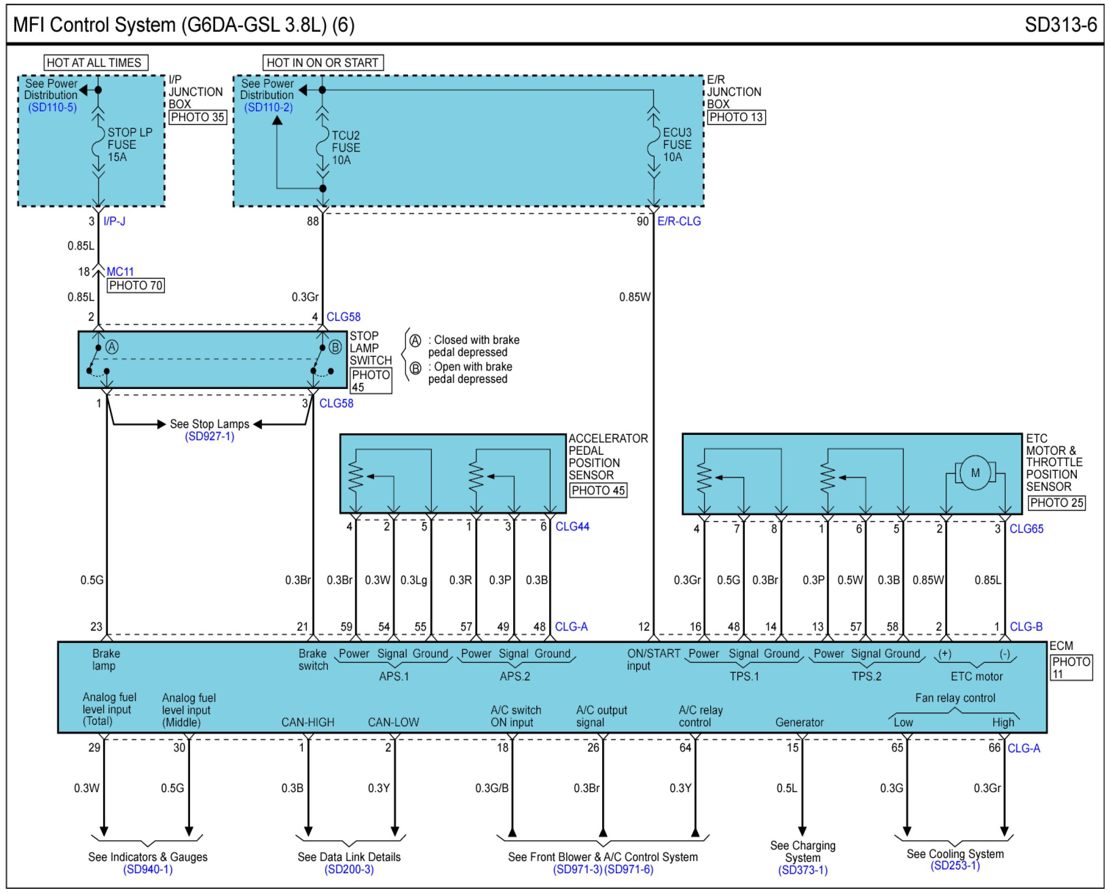1110x894 pixels.
Task: Click PHOTO 45 box beside stop lamp switch
Action: 370,380
